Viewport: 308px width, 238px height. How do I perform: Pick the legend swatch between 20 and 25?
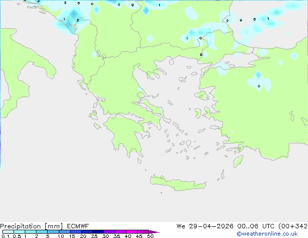pos(87,232)
